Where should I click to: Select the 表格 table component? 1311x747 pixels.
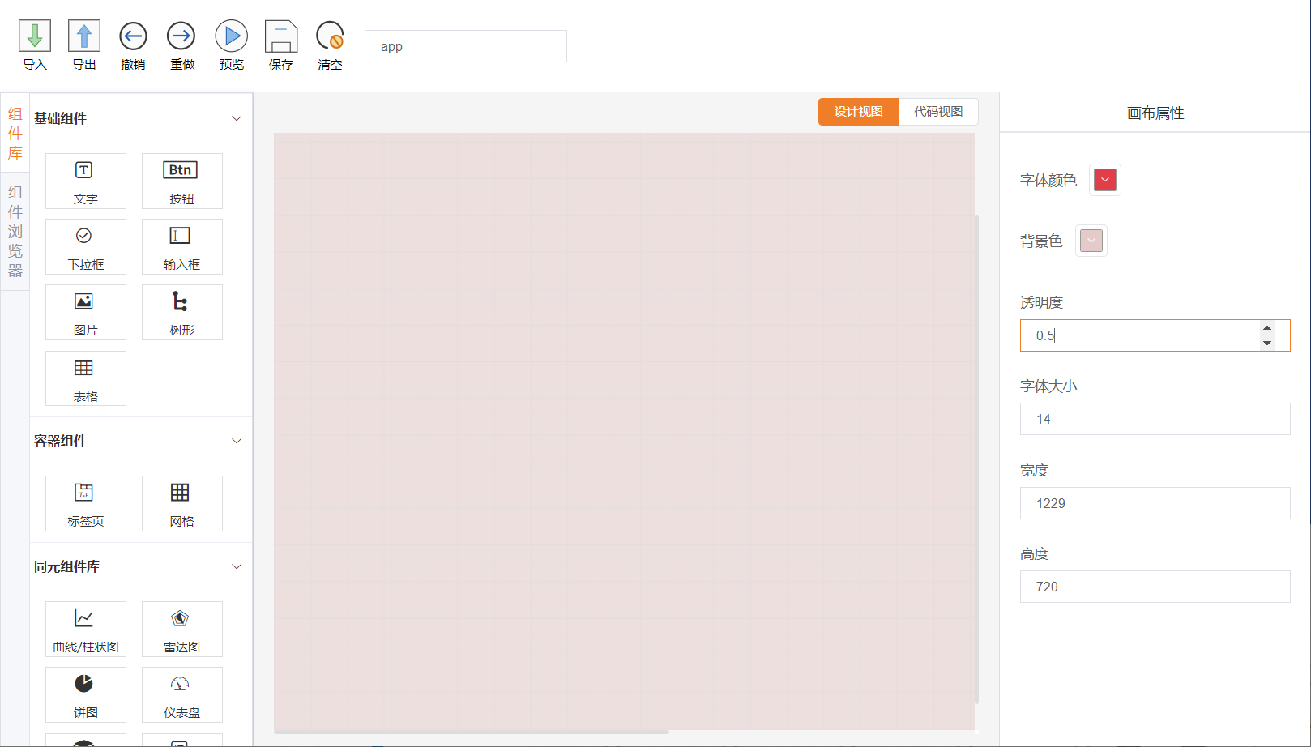pyautogui.click(x=86, y=378)
